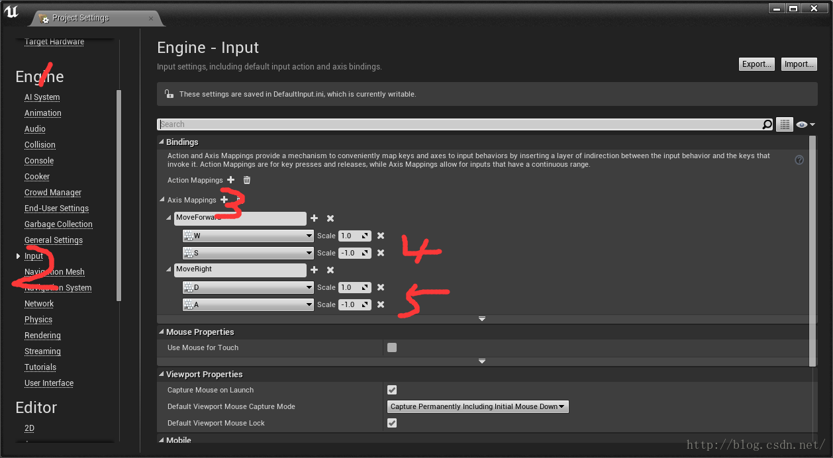Add a key binding to MoveForward
The image size is (833, 458).
tap(314, 218)
